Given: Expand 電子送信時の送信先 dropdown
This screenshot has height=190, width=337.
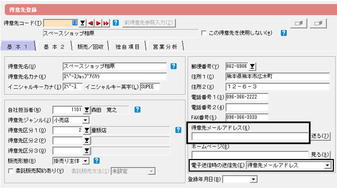Looking at the screenshot, I should click(x=328, y=165).
